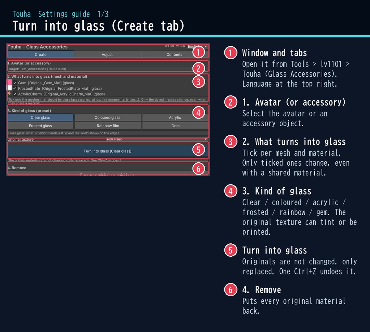
Task: Choose the Rainbow film preset
Action: pos(108,126)
